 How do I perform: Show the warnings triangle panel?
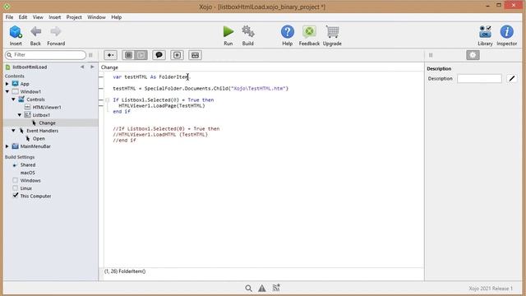coord(262,288)
